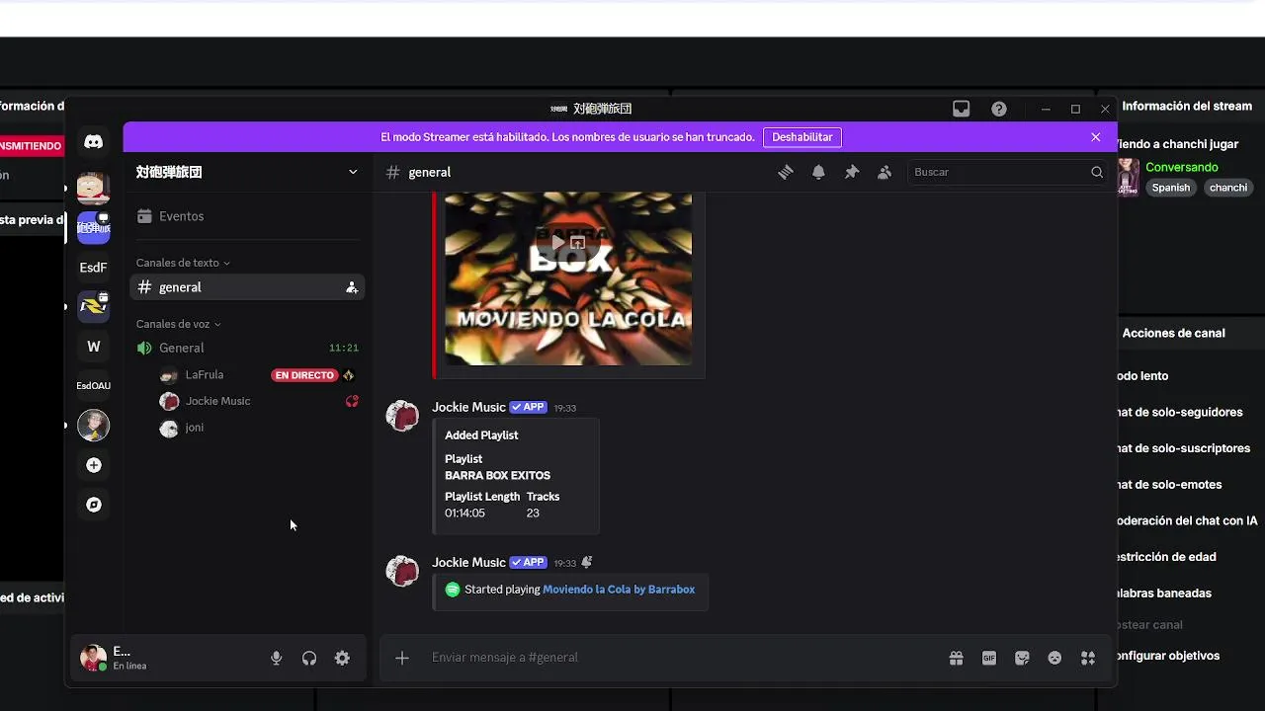The image size is (1265, 711).
Task: Click playlist length 01:14:05 value
Action: tap(464, 513)
